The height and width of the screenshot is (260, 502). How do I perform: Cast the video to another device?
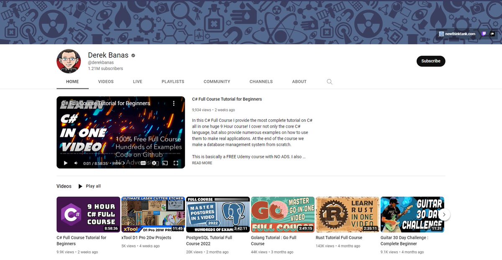click(165, 163)
